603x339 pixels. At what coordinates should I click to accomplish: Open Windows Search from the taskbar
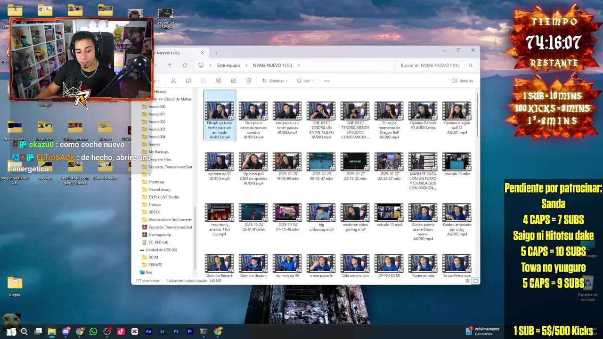point(24,331)
